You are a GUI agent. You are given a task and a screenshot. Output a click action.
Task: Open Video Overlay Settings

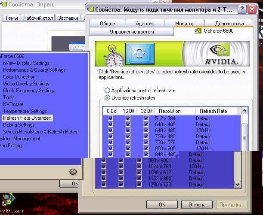(26, 84)
